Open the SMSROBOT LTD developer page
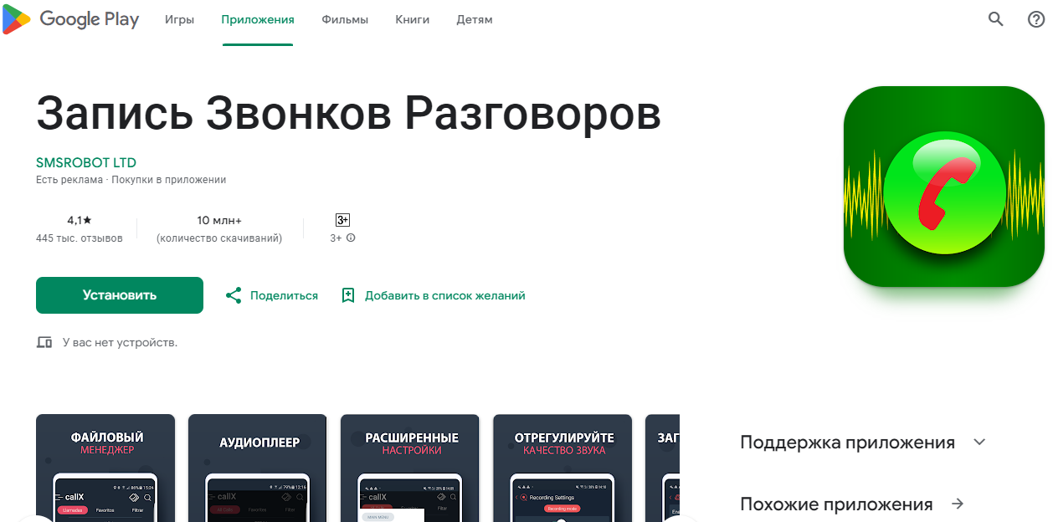1053x522 pixels. (x=86, y=162)
